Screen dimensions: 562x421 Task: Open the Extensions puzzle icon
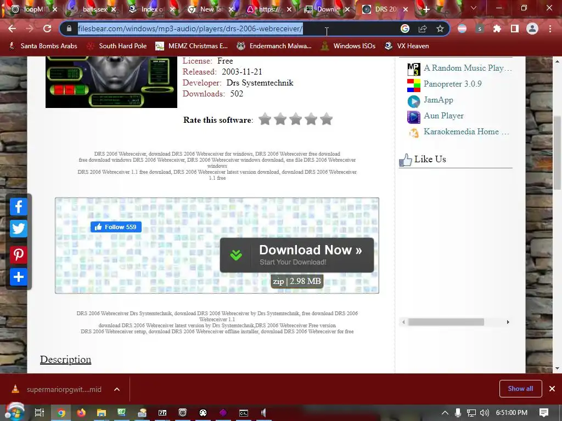pos(497,29)
